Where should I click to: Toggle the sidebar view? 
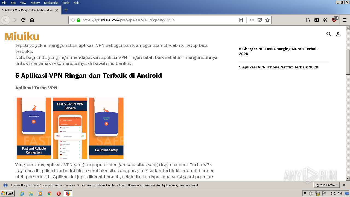point(317,20)
